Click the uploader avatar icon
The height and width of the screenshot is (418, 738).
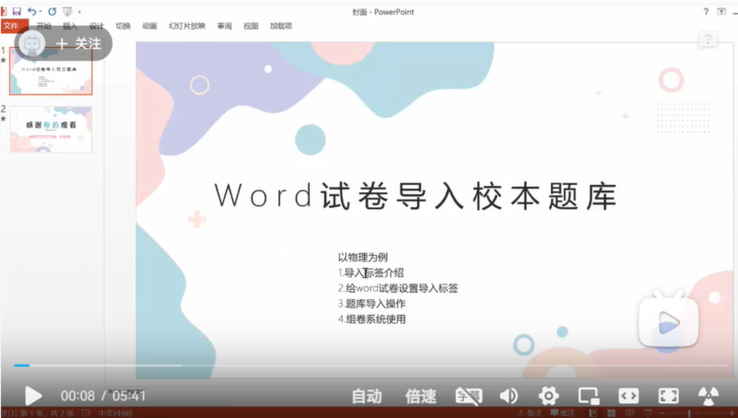32,43
